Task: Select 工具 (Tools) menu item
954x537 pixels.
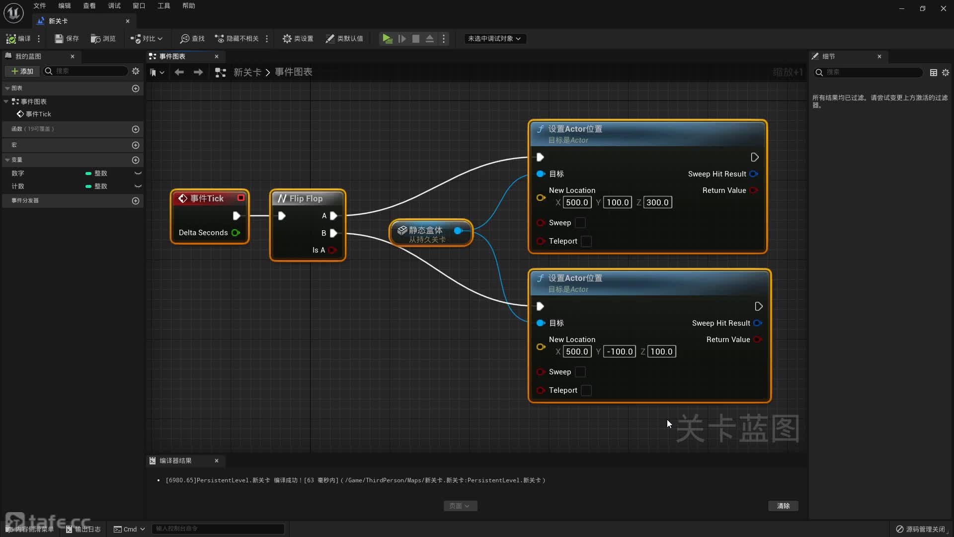Action: pos(164,5)
